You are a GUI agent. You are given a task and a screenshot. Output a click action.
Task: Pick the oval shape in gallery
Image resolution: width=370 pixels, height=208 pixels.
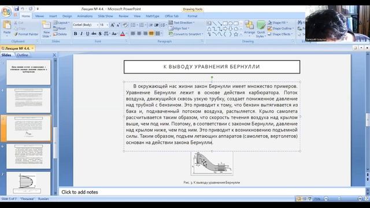coord(230,23)
